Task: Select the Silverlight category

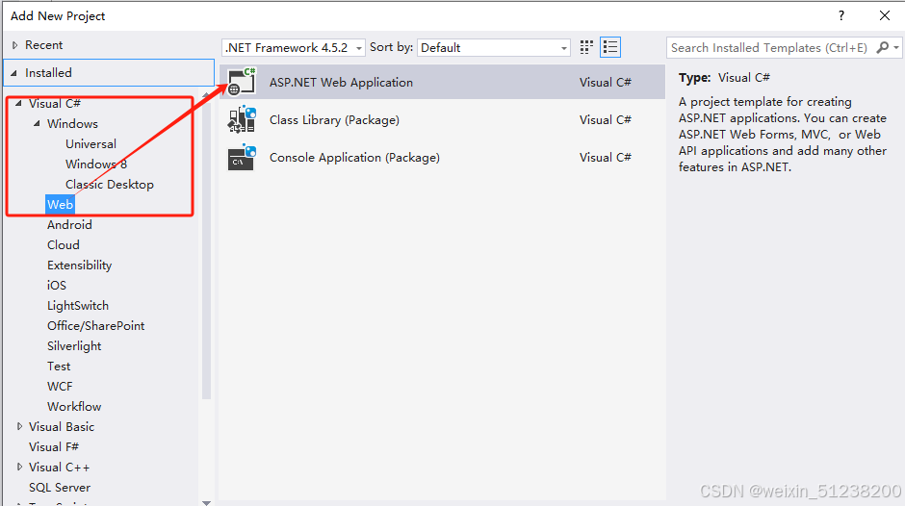Action: click(x=74, y=345)
